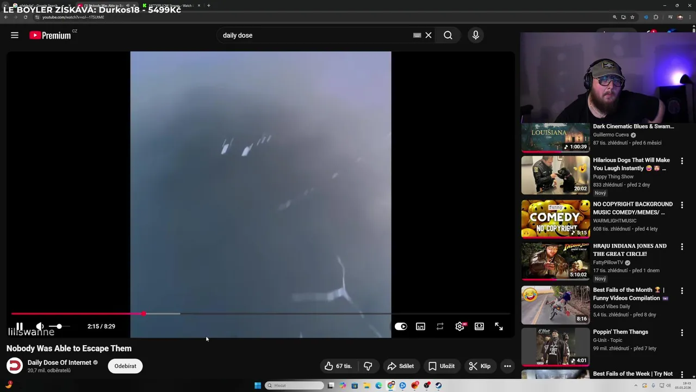Open the Best Fails of the Month thumbnail
The height and width of the screenshot is (392, 696).
click(555, 305)
